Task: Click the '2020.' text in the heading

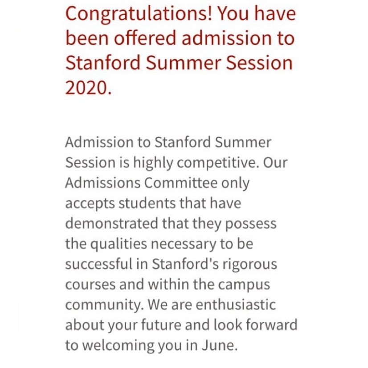Action: (88, 87)
